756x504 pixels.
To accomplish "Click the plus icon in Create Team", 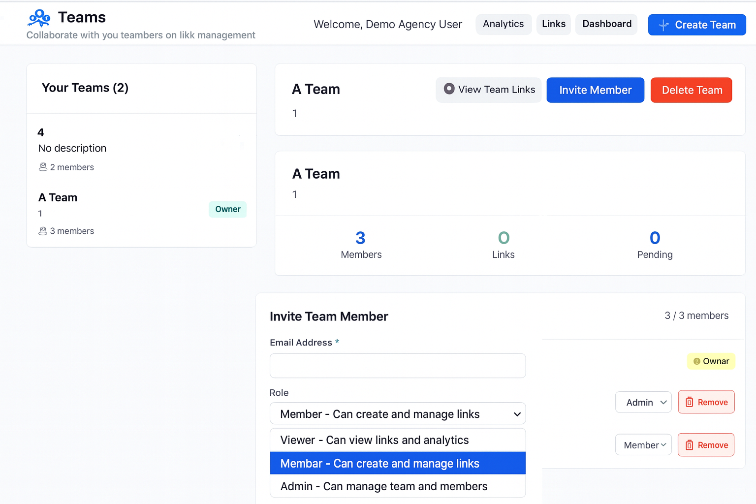I will coord(663,25).
